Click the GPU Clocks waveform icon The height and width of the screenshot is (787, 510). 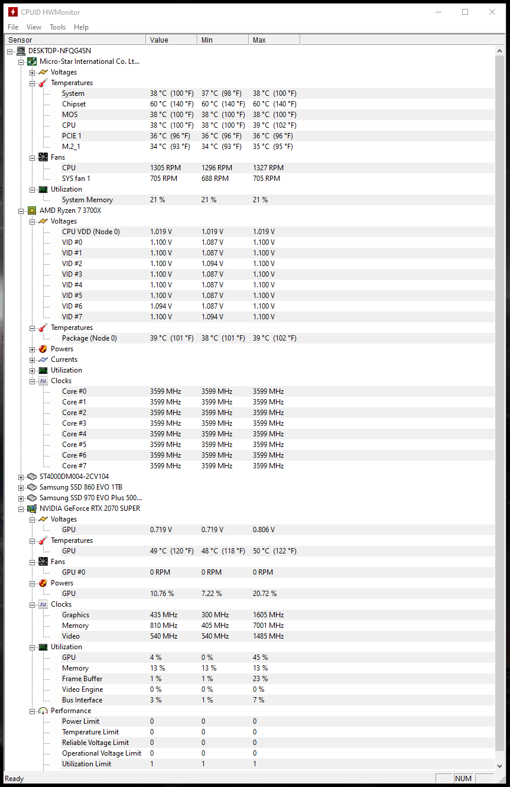pyautogui.click(x=43, y=604)
